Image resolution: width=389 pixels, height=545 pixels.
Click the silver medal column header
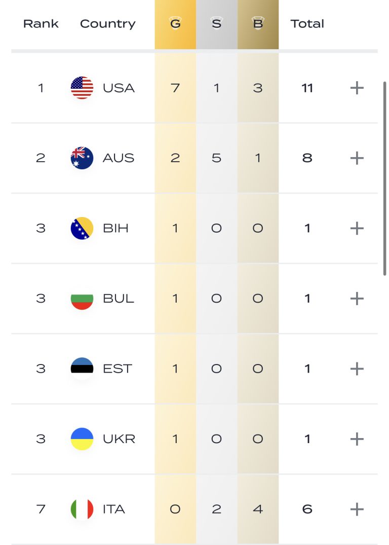point(216,24)
